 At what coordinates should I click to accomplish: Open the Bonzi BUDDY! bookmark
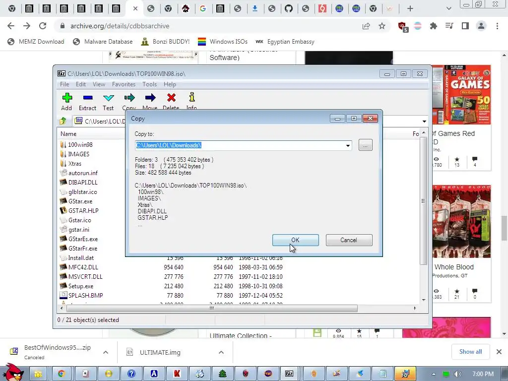165,42
